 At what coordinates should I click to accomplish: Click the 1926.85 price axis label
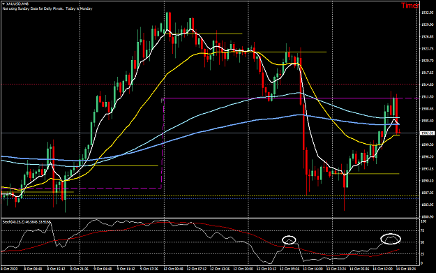428,37
